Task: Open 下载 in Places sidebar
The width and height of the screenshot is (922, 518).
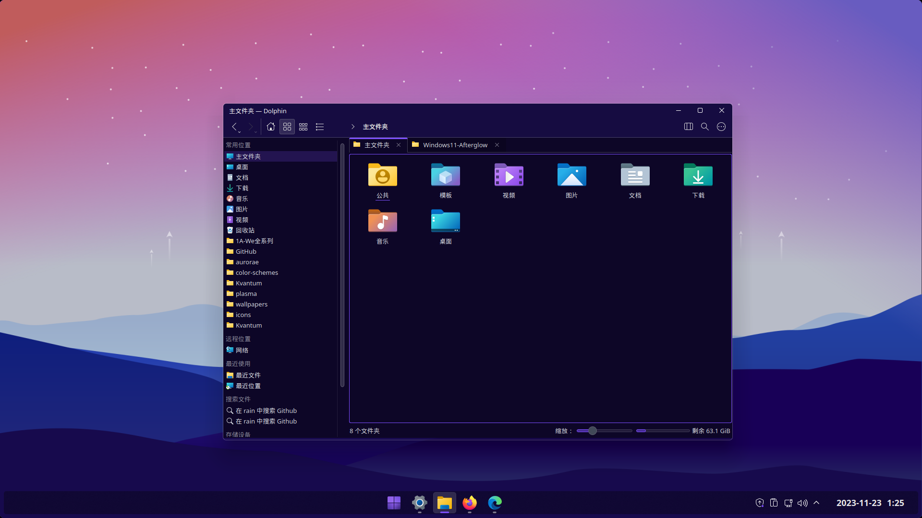Action: click(281, 188)
